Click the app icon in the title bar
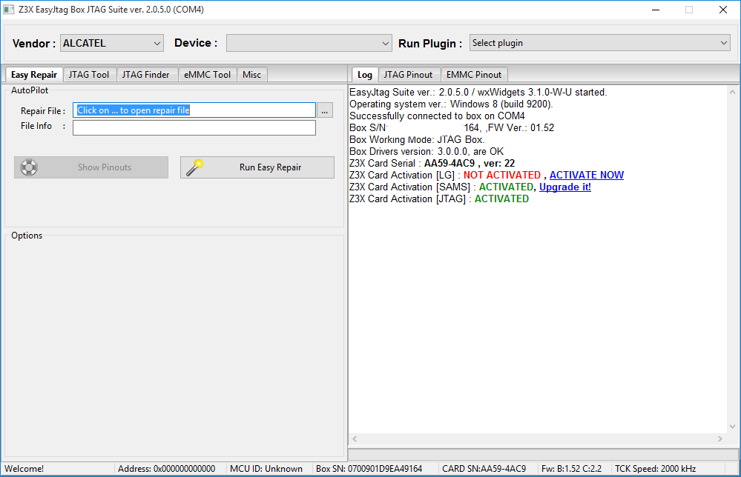 [8, 10]
